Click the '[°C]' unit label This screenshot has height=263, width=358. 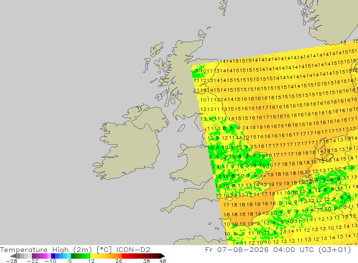click(104, 250)
